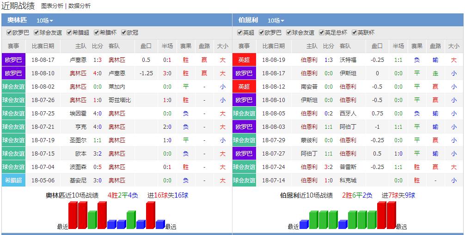Open the 沃特福 team link
This screenshot has height=235, width=465.
coord(348,60)
